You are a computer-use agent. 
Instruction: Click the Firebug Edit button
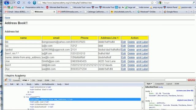click(12, 84)
